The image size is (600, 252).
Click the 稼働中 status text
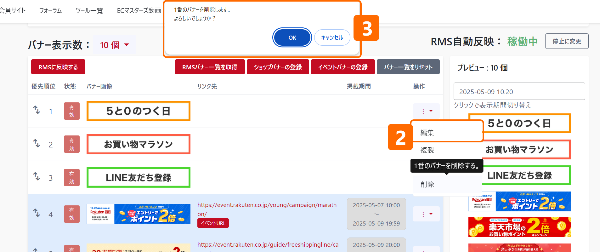522,42
